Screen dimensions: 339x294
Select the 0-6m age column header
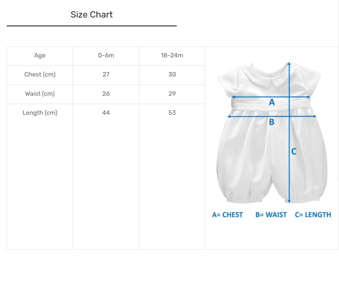click(x=106, y=55)
